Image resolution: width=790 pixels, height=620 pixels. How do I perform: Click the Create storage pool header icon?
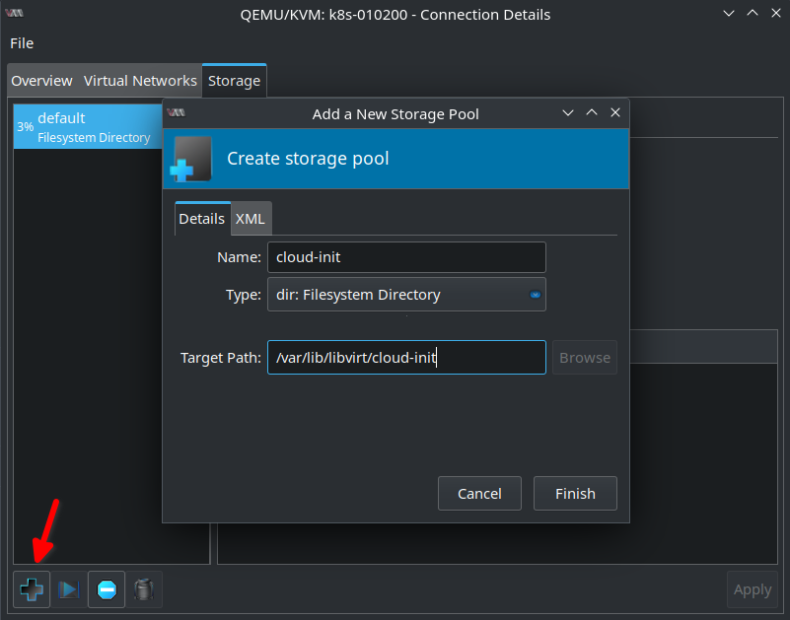(x=191, y=159)
